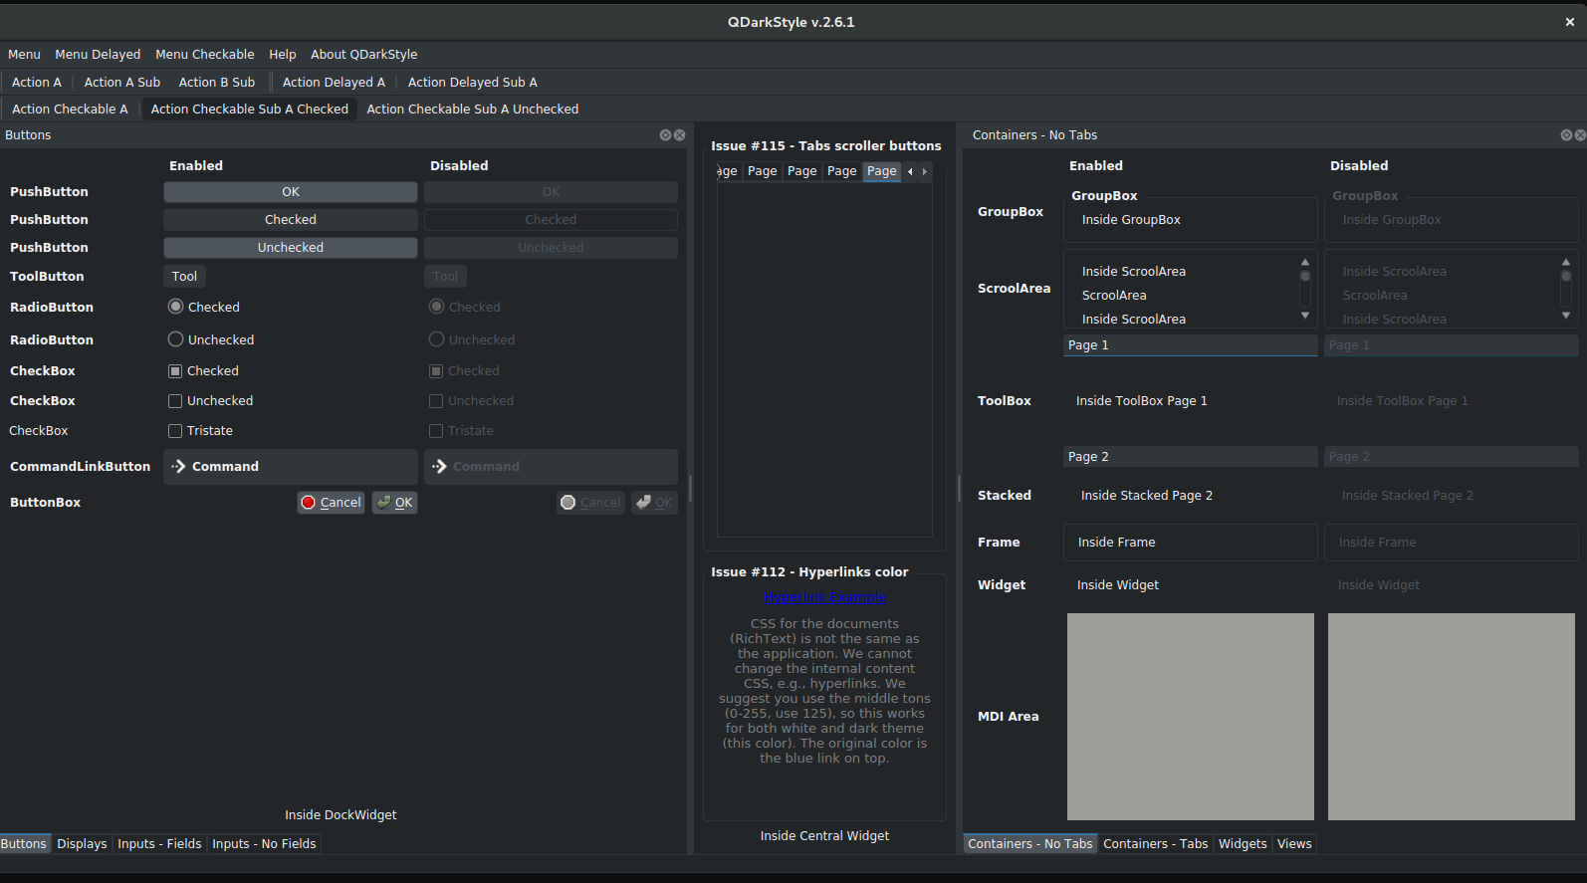Click Action A in the toolbar
The width and height of the screenshot is (1587, 883).
[37, 83]
